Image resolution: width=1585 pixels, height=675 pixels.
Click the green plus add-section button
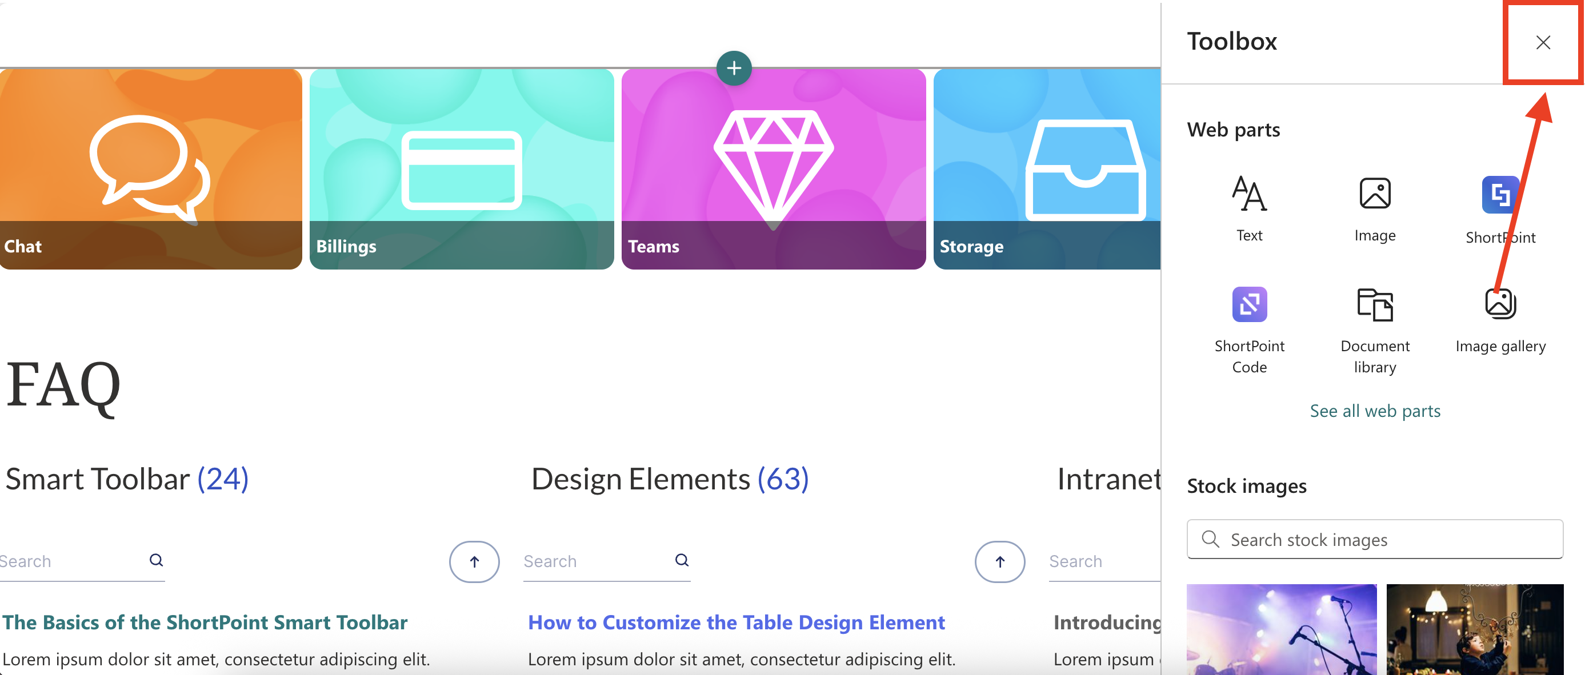pyautogui.click(x=734, y=67)
